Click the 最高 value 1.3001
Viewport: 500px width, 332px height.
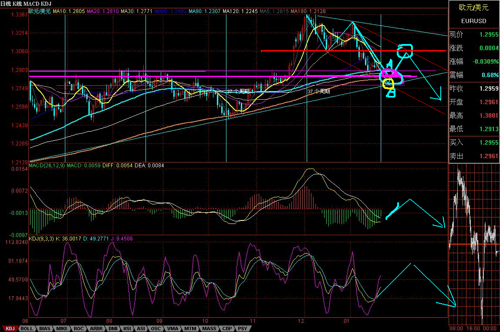coord(489,115)
